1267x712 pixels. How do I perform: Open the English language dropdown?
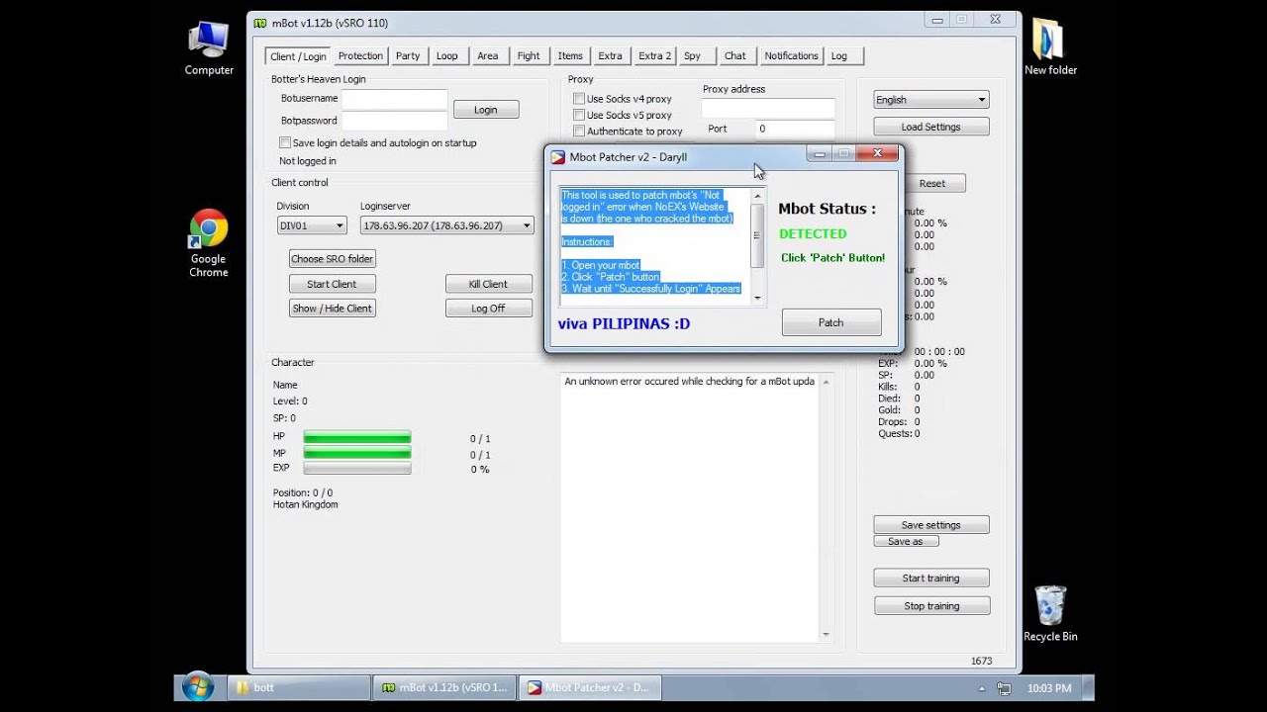click(x=931, y=99)
